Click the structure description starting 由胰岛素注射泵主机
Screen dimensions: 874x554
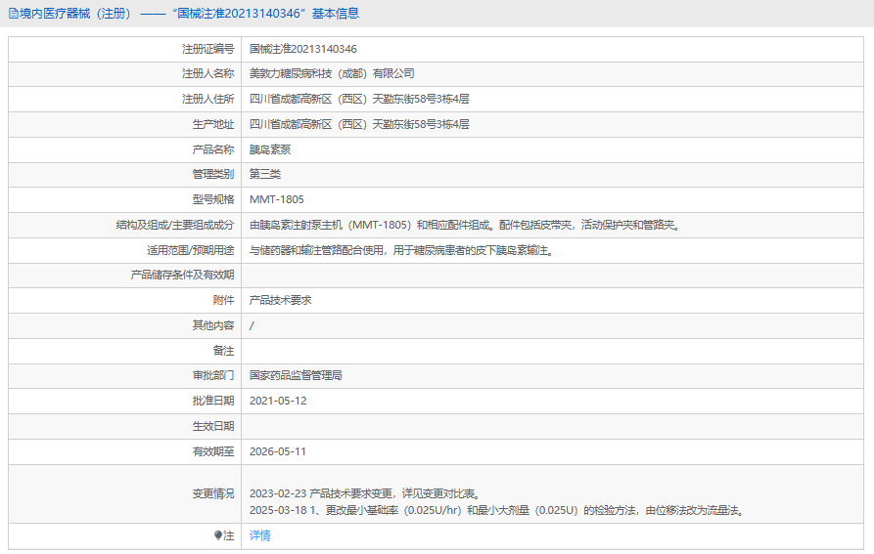tap(465, 225)
